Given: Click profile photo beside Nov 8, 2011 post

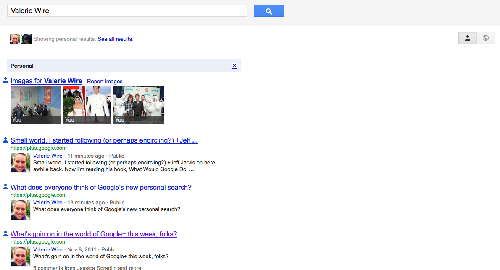Looking at the screenshot, I should tap(20, 256).
